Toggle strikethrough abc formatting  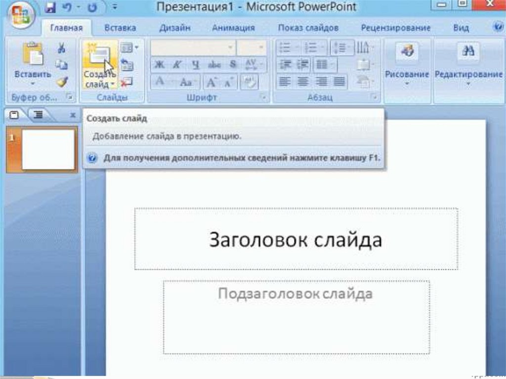(214, 65)
